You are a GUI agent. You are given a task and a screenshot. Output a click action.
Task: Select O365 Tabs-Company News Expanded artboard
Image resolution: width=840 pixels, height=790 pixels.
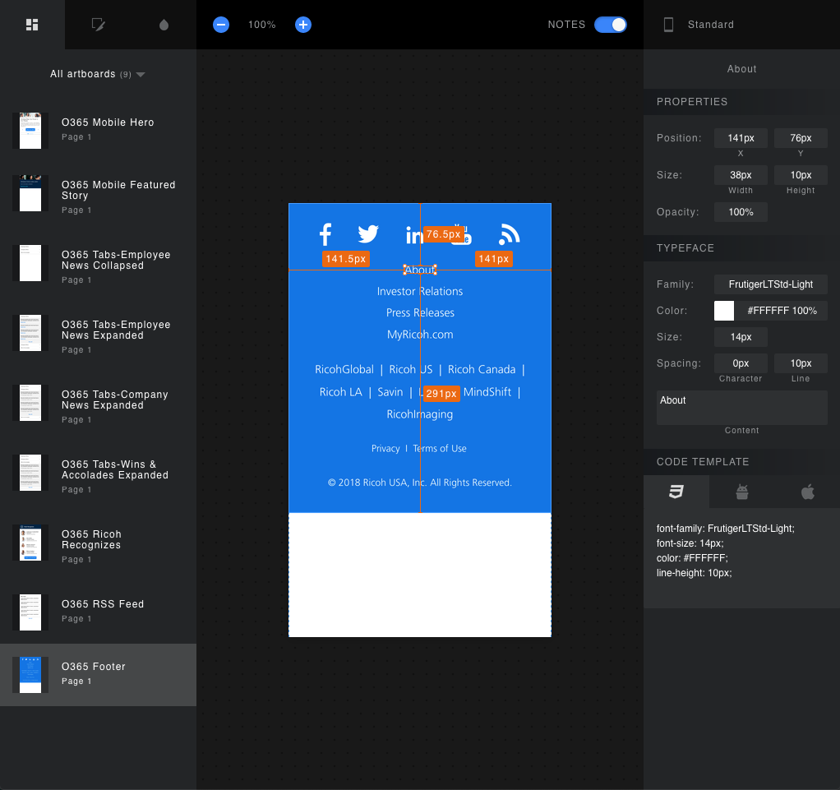[98, 406]
